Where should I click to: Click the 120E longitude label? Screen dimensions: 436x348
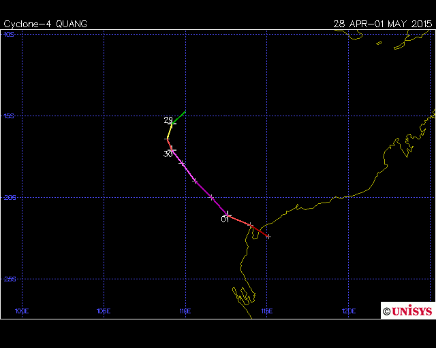coord(347,311)
